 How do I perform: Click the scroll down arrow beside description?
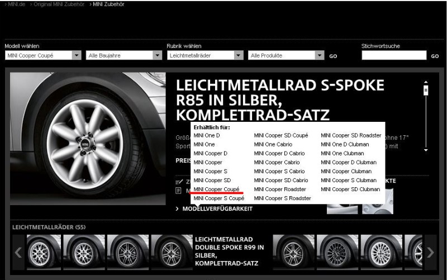pyautogui.click(x=426, y=150)
